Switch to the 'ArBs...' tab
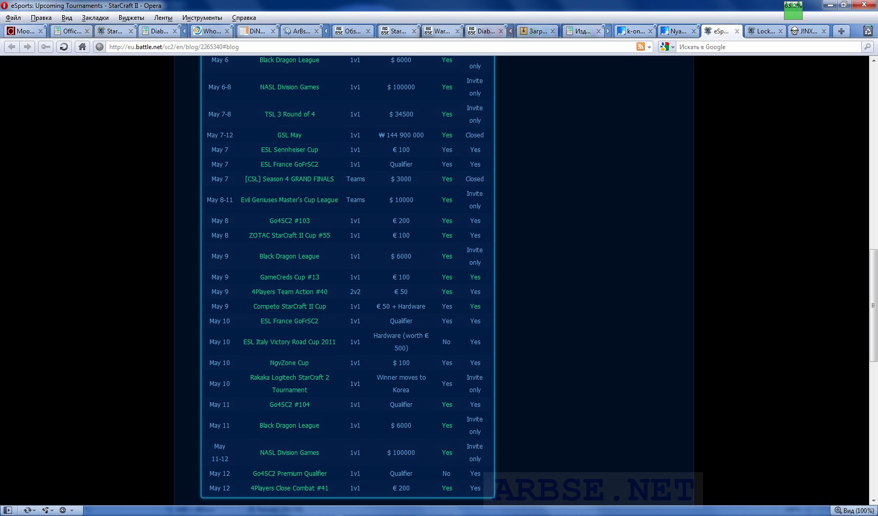This screenshot has width=878, height=516. [x=301, y=31]
